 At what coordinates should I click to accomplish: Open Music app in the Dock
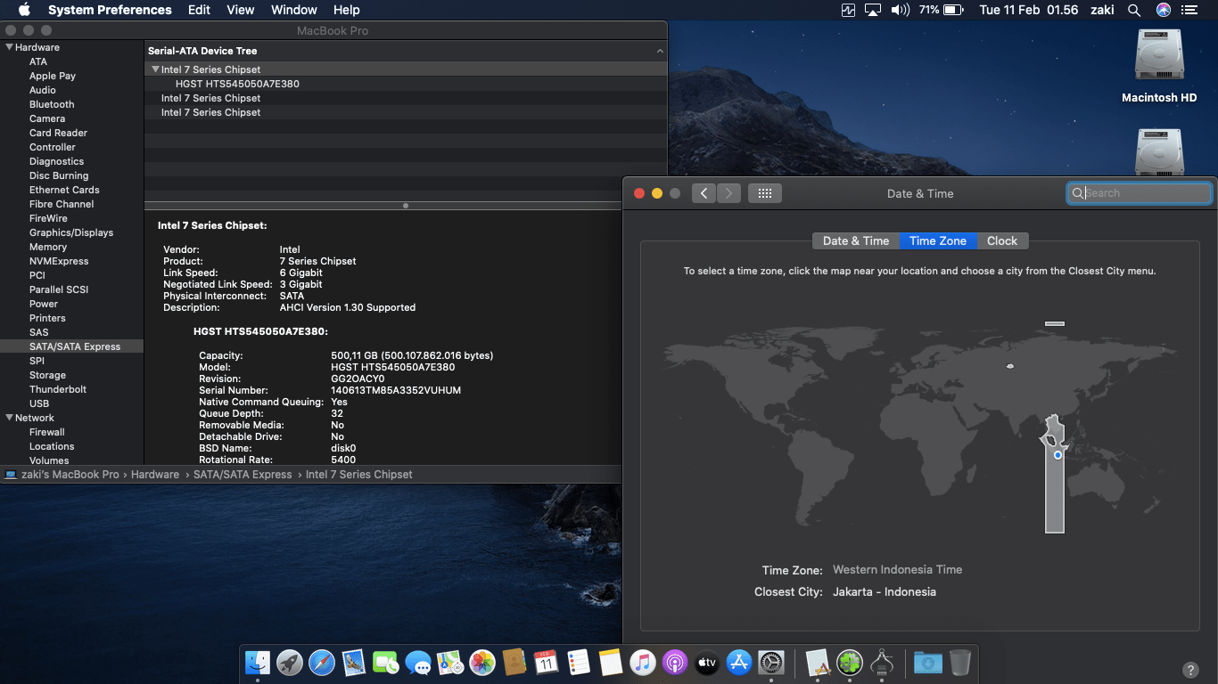pyautogui.click(x=643, y=662)
